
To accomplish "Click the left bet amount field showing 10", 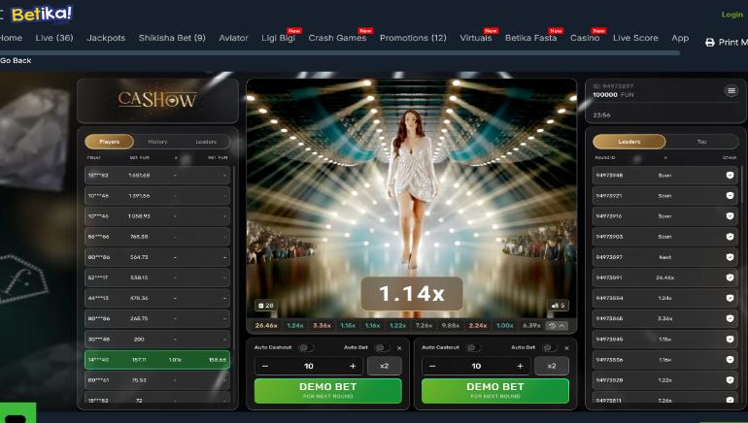I will coord(309,366).
